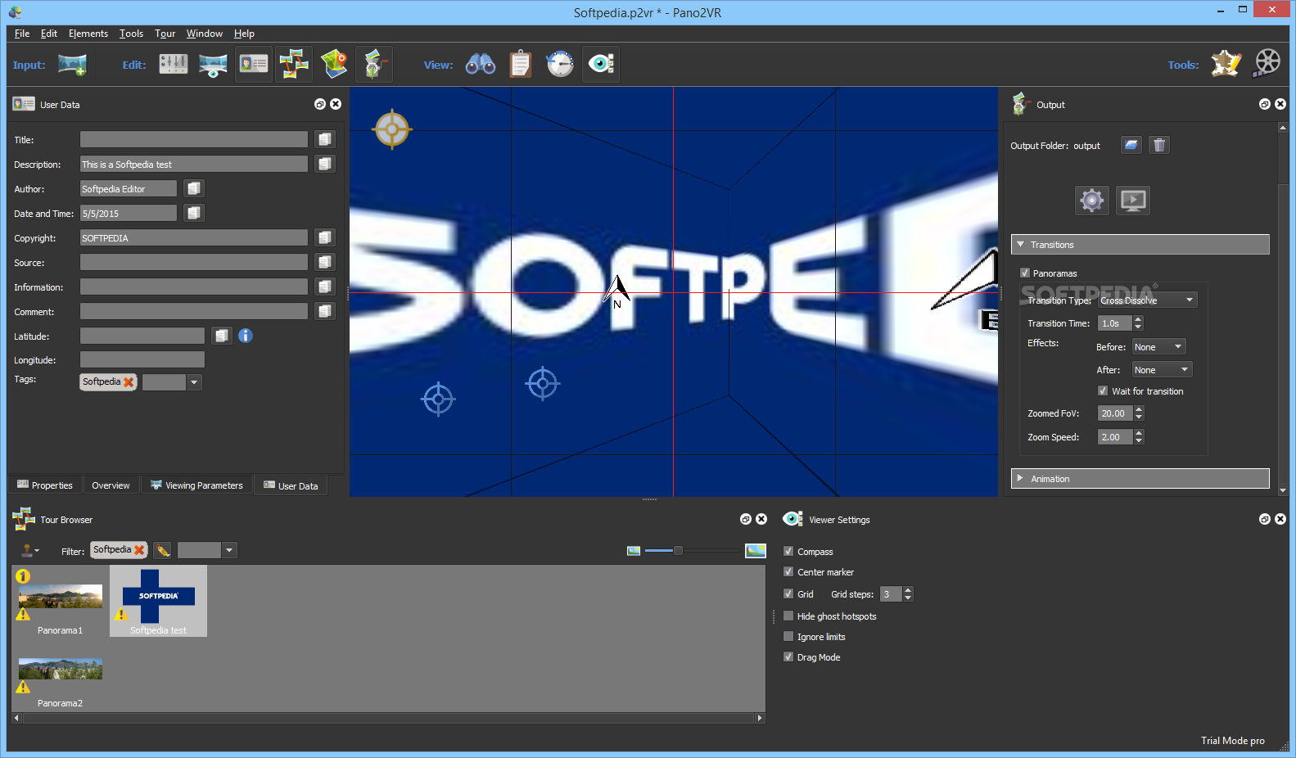The width and height of the screenshot is (1296, 758).
Task: Click icon next to Description field
Action: point(325,164)
